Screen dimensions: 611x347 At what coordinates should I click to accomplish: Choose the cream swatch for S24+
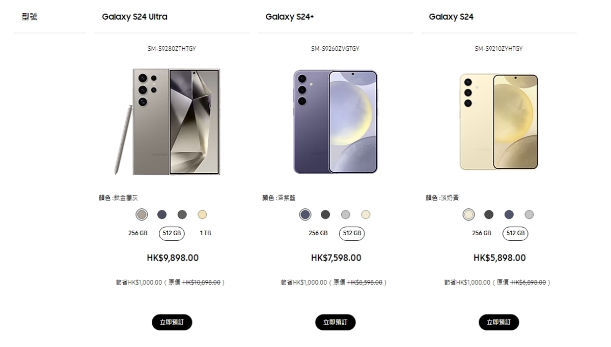366,214
